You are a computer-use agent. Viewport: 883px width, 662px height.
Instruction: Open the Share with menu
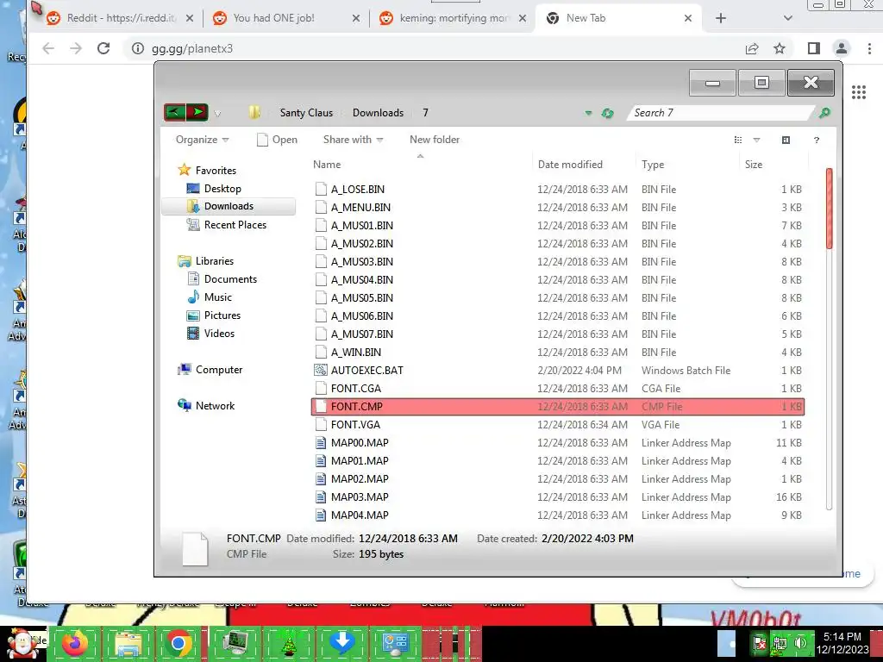point(353,140)
